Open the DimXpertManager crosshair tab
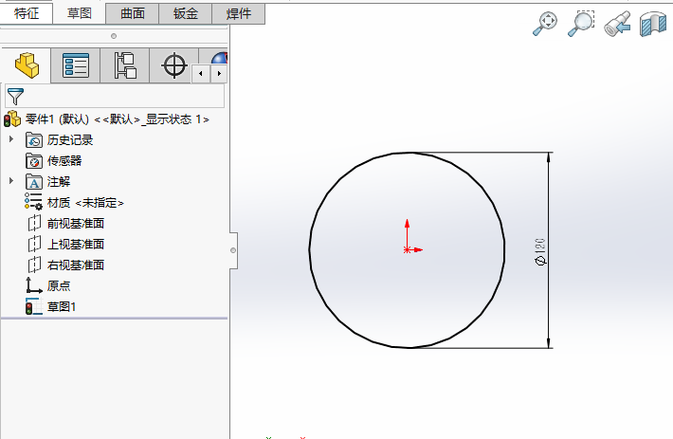 (x=174, y=65)
